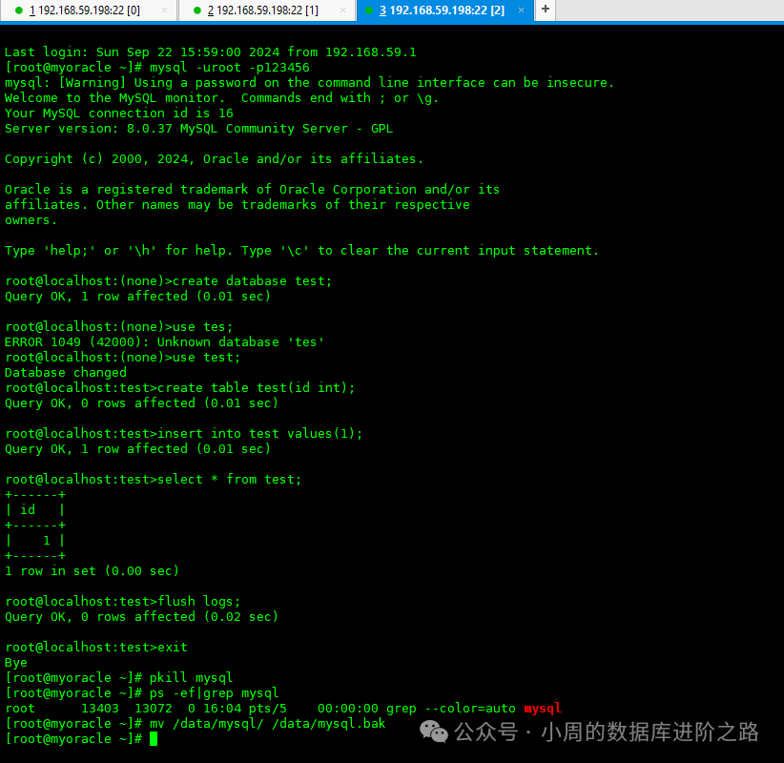Click 'create database test;' command
Viewport: 784px width, 763px height.
click(252, 281)
